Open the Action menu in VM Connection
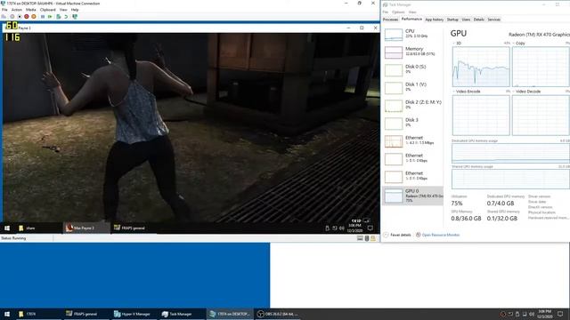Image resolution: width=570 pixels, height=320 pixels. tap(17, 10)
